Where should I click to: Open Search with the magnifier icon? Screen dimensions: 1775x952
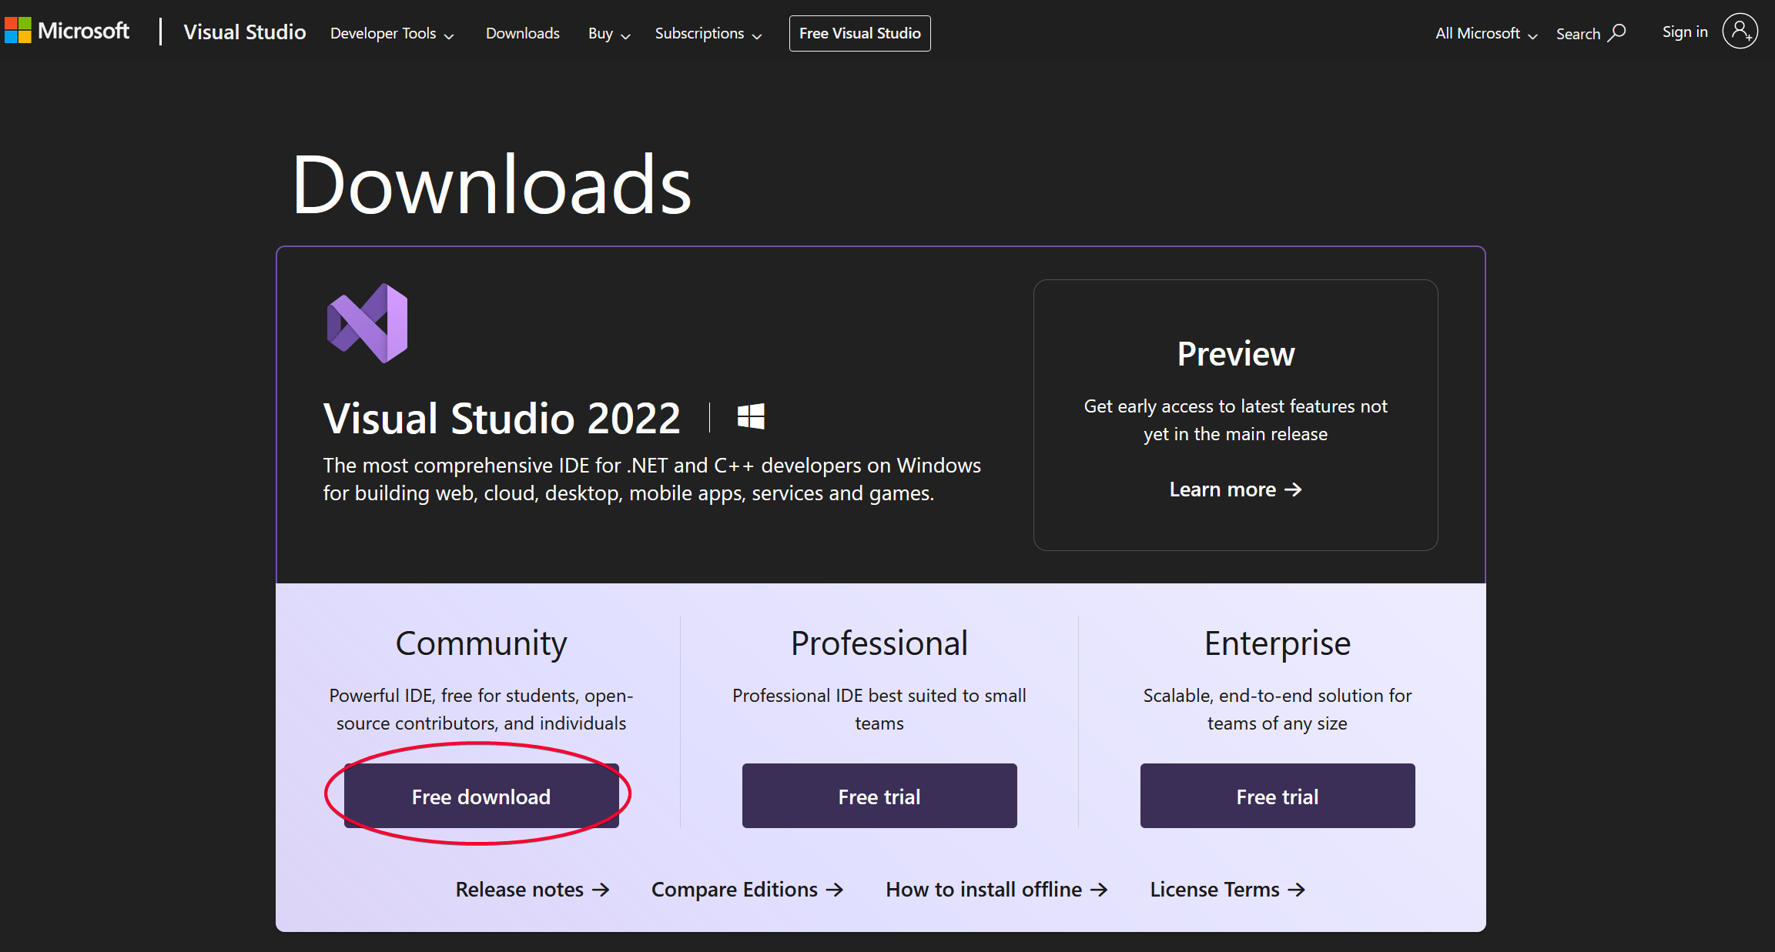pyautogui.click(x=1591, y=33)
